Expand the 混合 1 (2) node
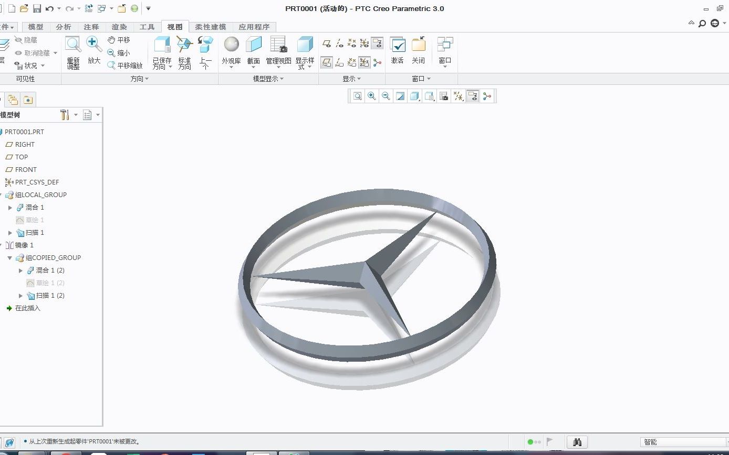729x455 pixels. click(20, 270)
